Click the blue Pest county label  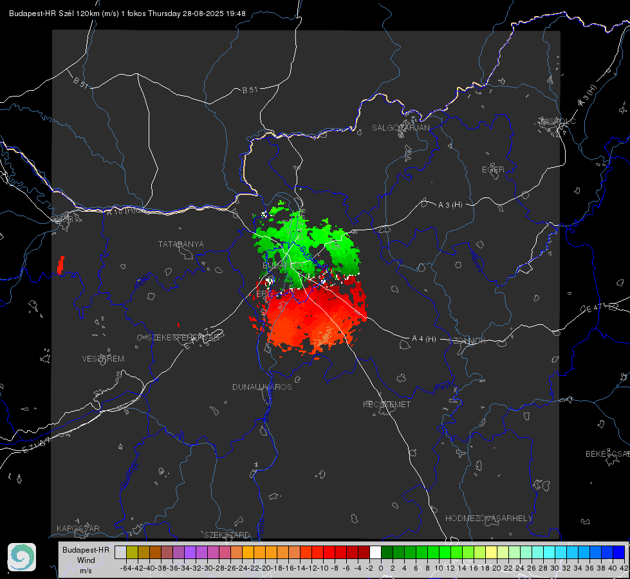(442, 387)
